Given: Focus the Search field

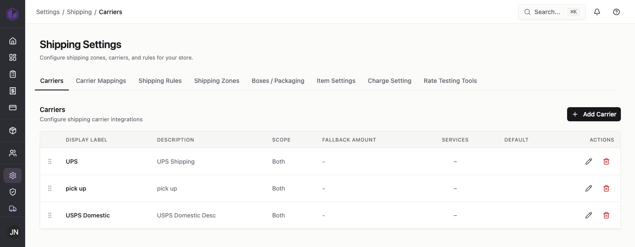Looking at the screenshot, I should tap(552, 12).
